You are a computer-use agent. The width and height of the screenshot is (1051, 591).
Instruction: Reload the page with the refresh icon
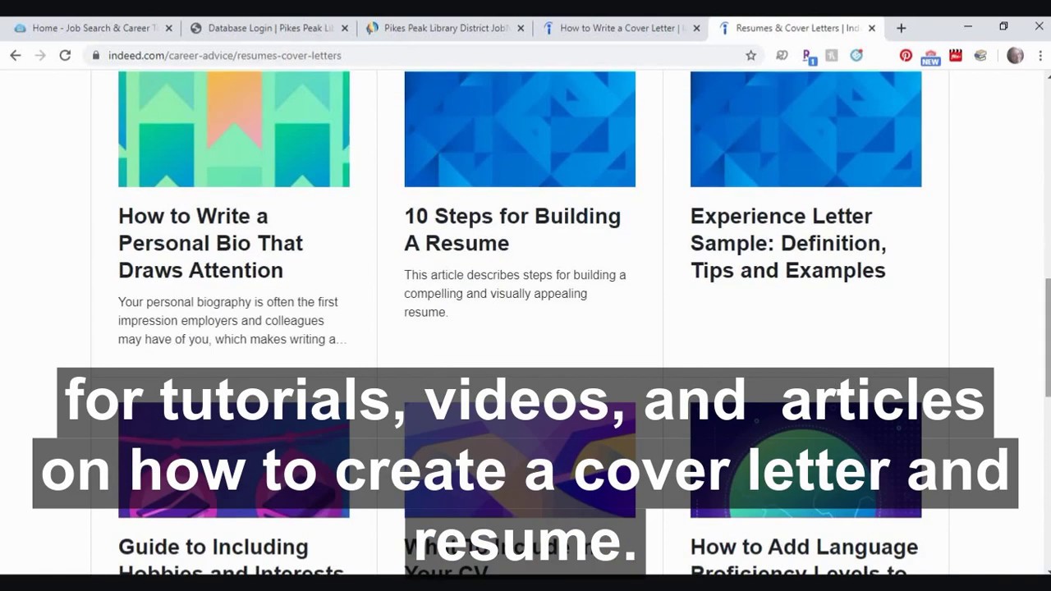65,55
